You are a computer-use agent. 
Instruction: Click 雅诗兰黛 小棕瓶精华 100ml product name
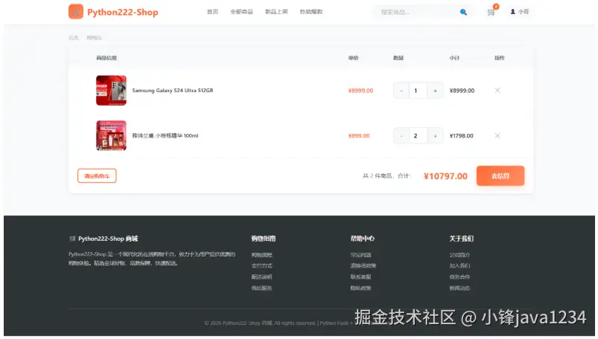click(x=165, y=135)
